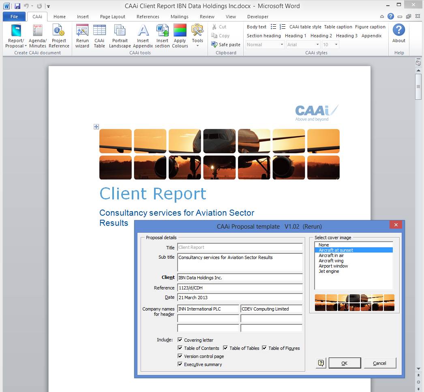Click the Reference input field

tap(240, 288)
